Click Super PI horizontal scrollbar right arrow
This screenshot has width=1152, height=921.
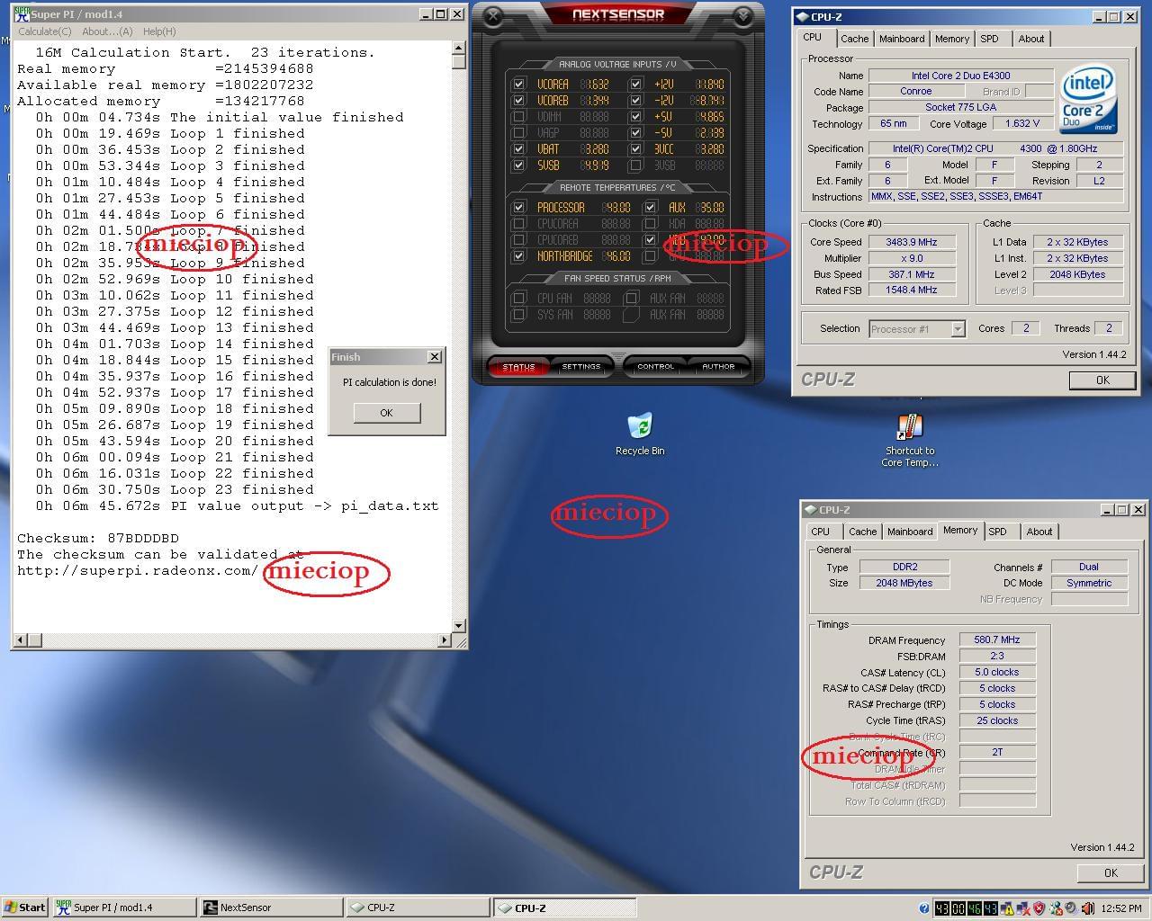coord(445,640)
